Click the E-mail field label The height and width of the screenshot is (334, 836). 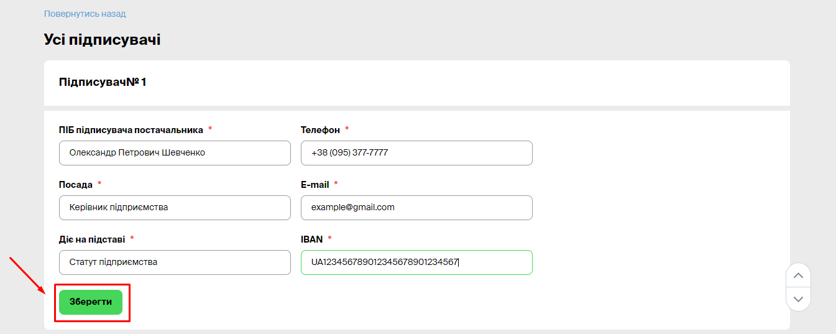click(315, 185)
